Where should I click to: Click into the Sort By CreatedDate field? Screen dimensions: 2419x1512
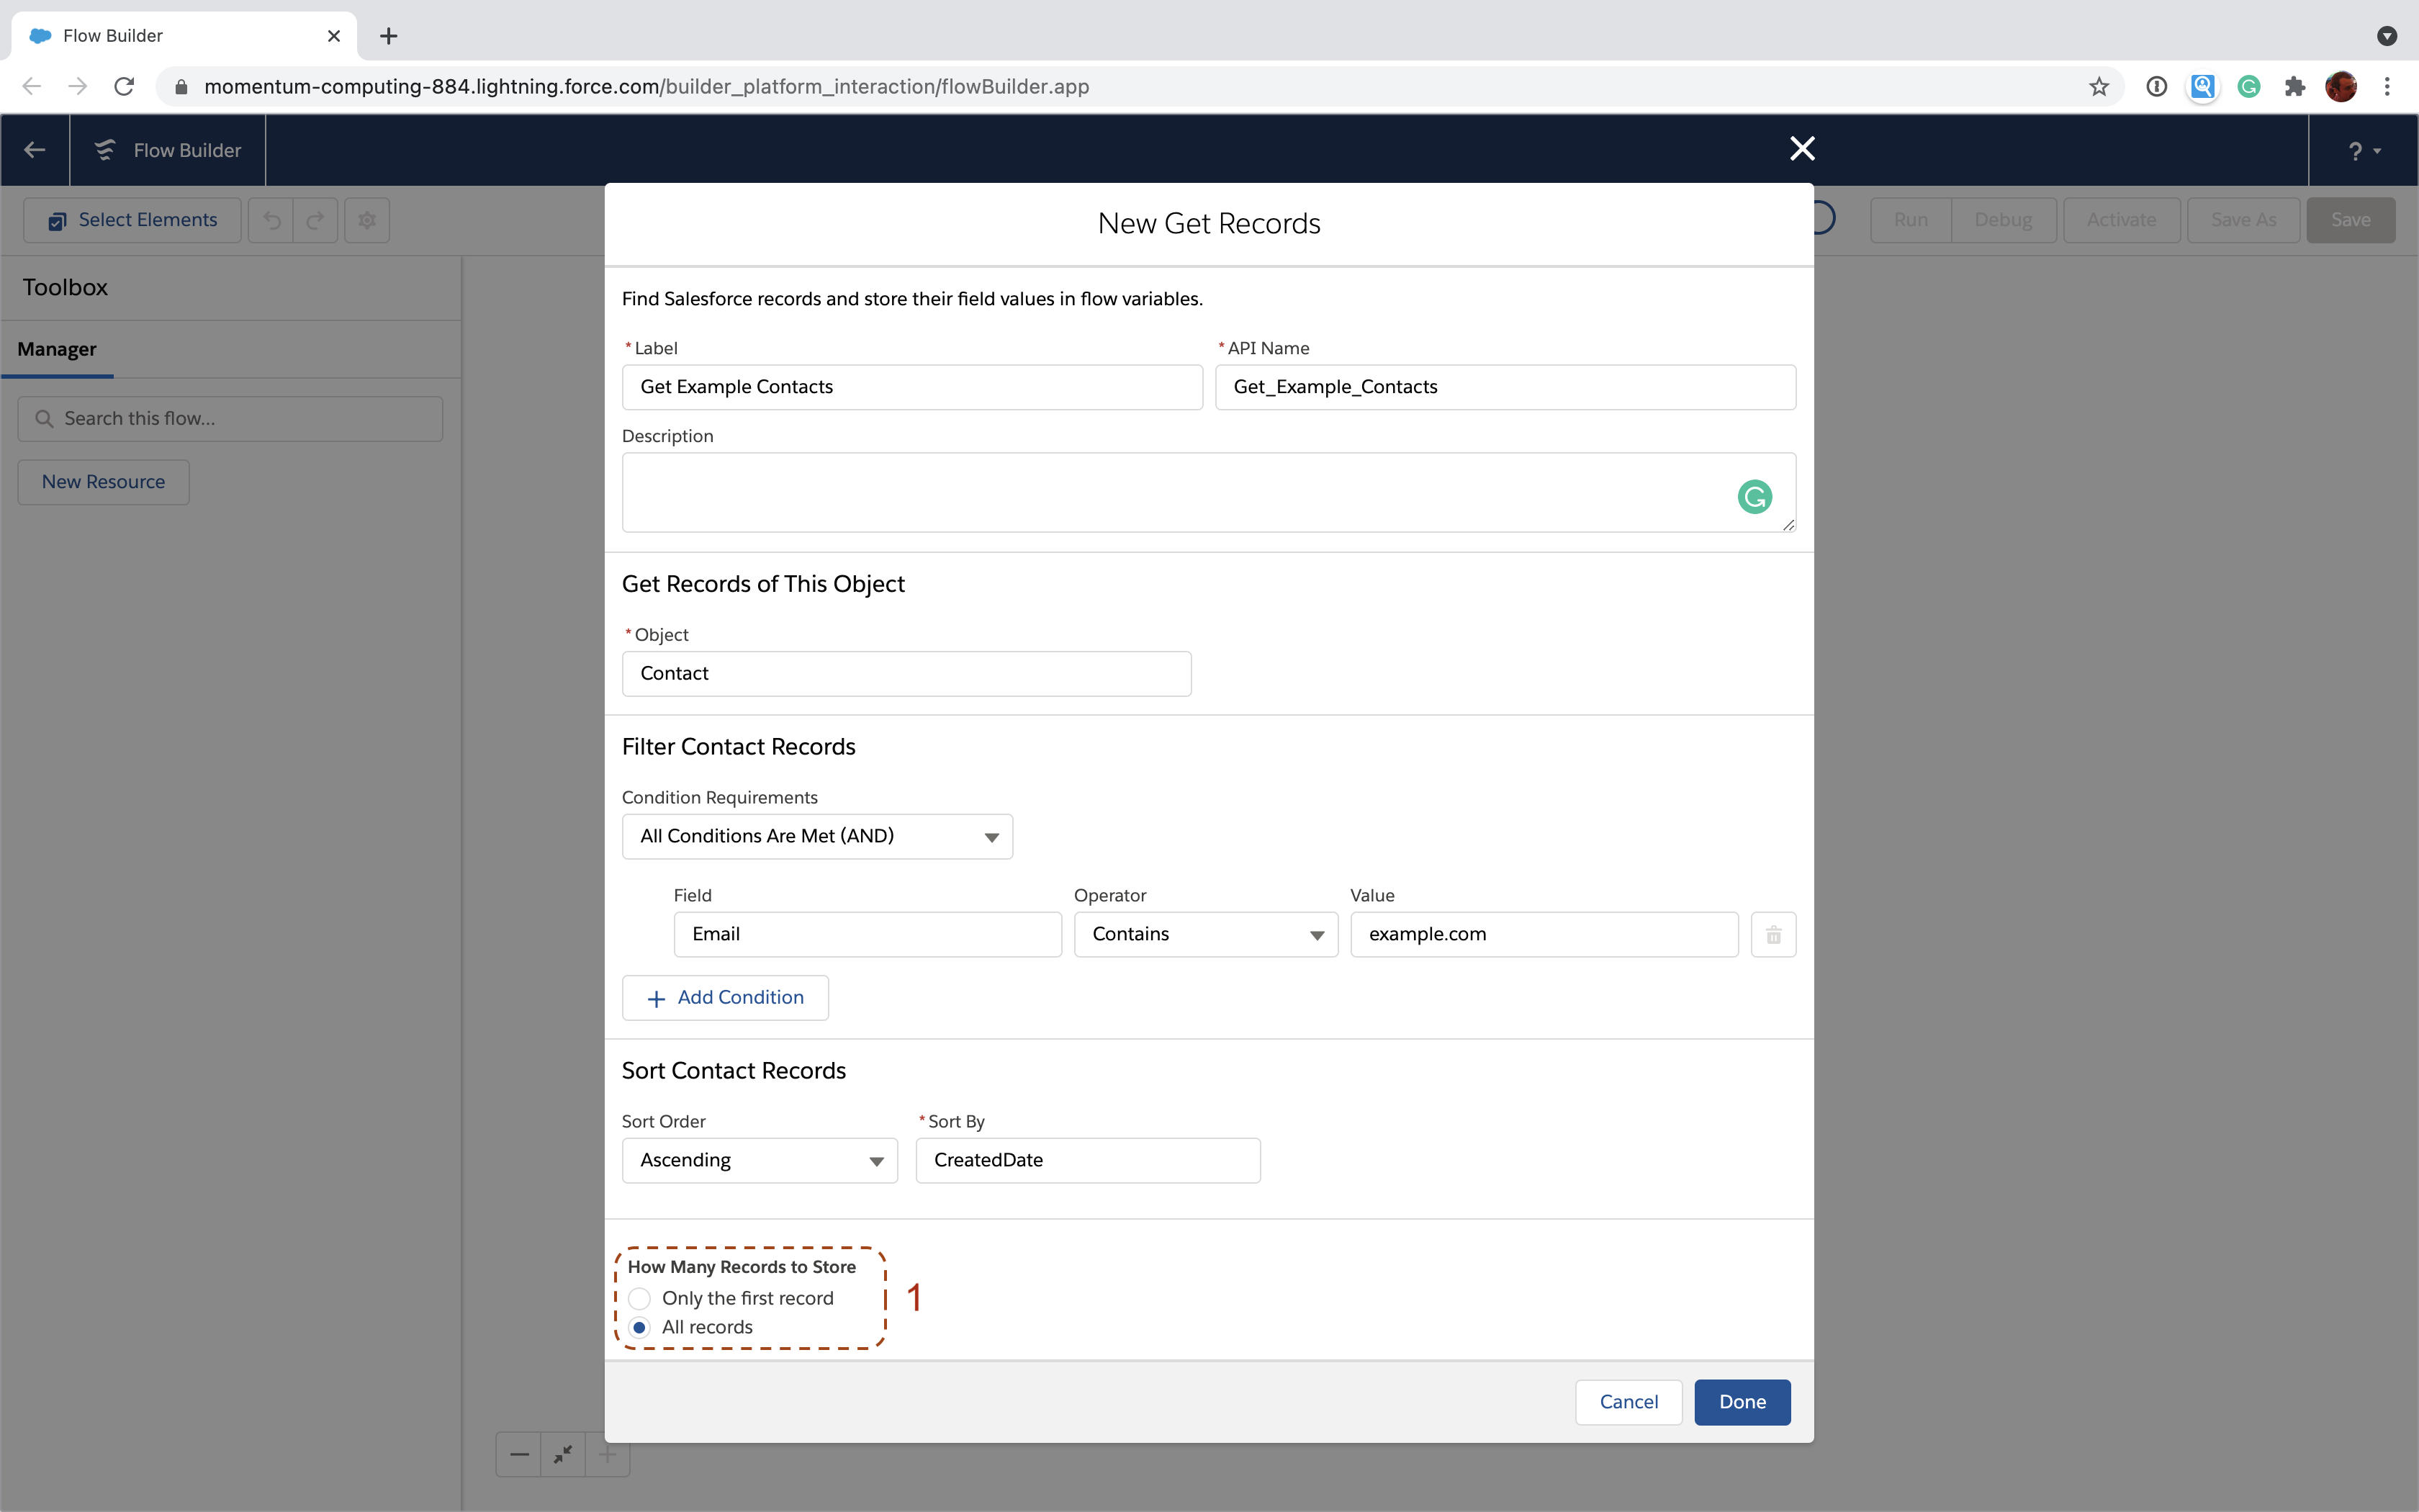point(1086,1160)
